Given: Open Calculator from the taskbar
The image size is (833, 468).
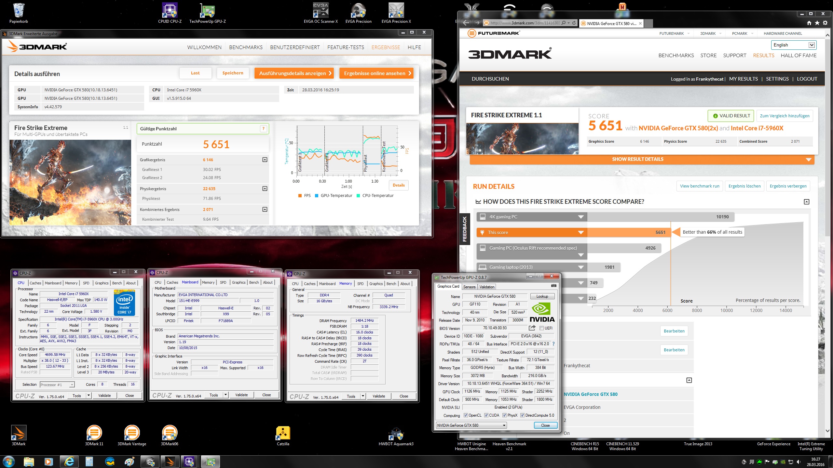Looking at the screenshot, I should click(x=89, y=461).
